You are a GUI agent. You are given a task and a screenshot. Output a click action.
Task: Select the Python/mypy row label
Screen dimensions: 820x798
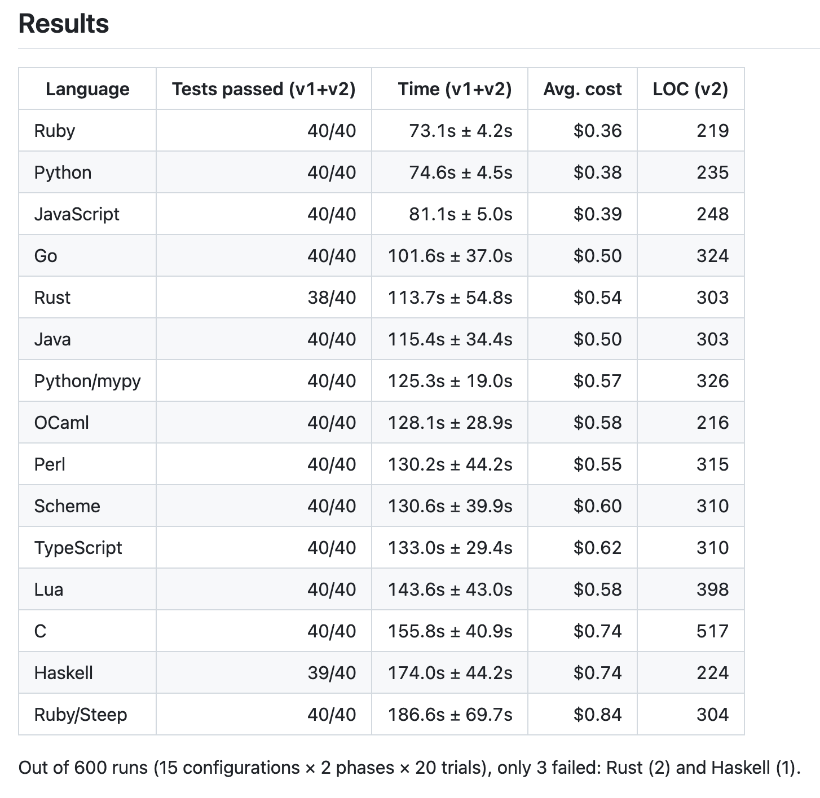[x=87, y=381]
